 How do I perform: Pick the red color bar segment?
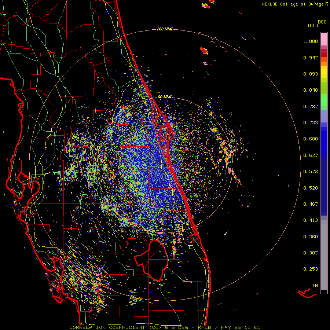(x=324, y=55)
